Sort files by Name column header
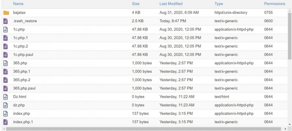 pyautogui.click(x=18, y=4)
